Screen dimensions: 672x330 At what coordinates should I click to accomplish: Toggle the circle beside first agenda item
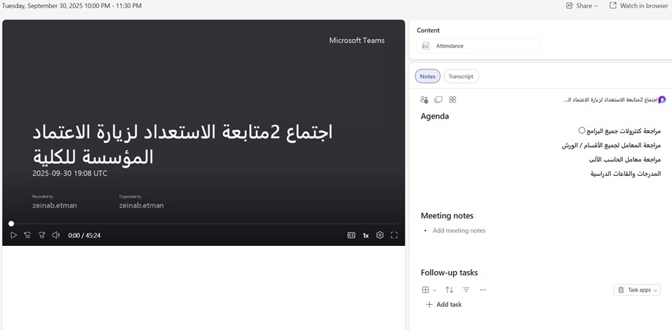click(x=582, y=130)
